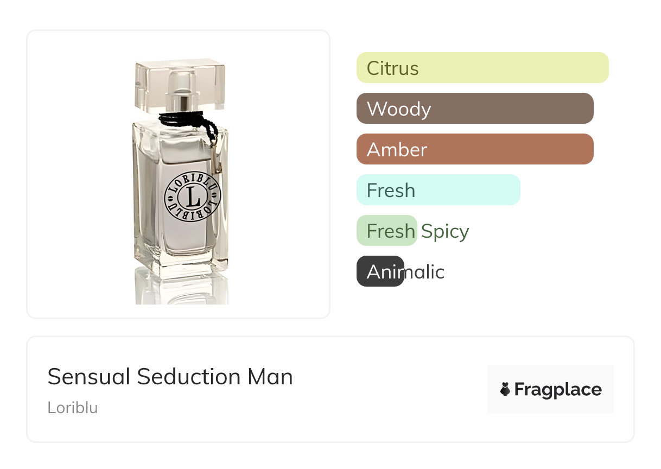This screenshot has width=661, height=469.
Task: Select the green Fresh Spicy accord bar
Action: [x=386, y=231]
